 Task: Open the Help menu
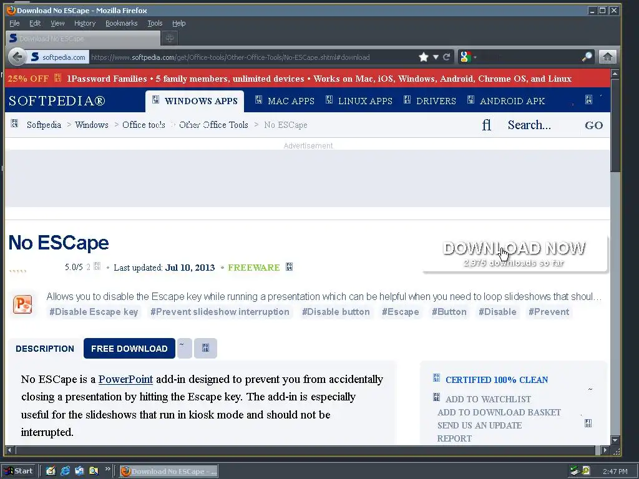coord(178,23)
